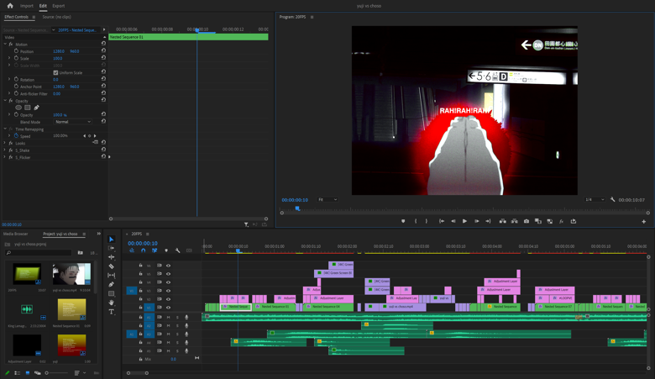Select the Rectangle tool
Viewport: 655px width, 379px height.
tap(111, 293)
